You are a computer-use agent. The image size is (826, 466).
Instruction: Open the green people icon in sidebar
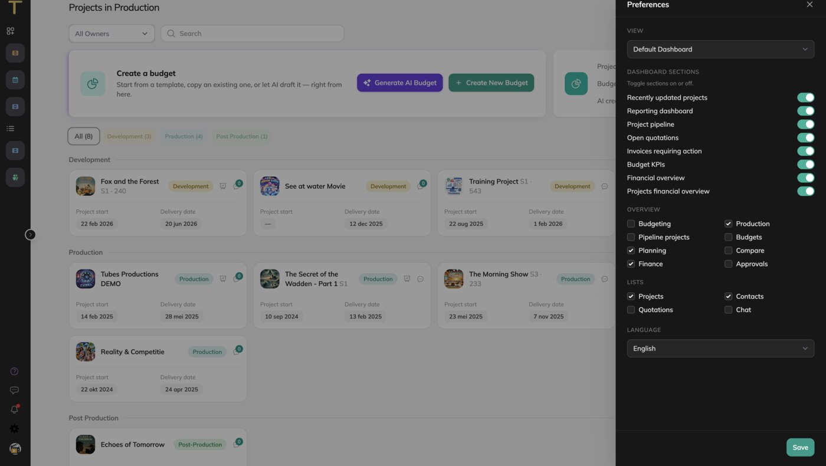pos(15,177)
